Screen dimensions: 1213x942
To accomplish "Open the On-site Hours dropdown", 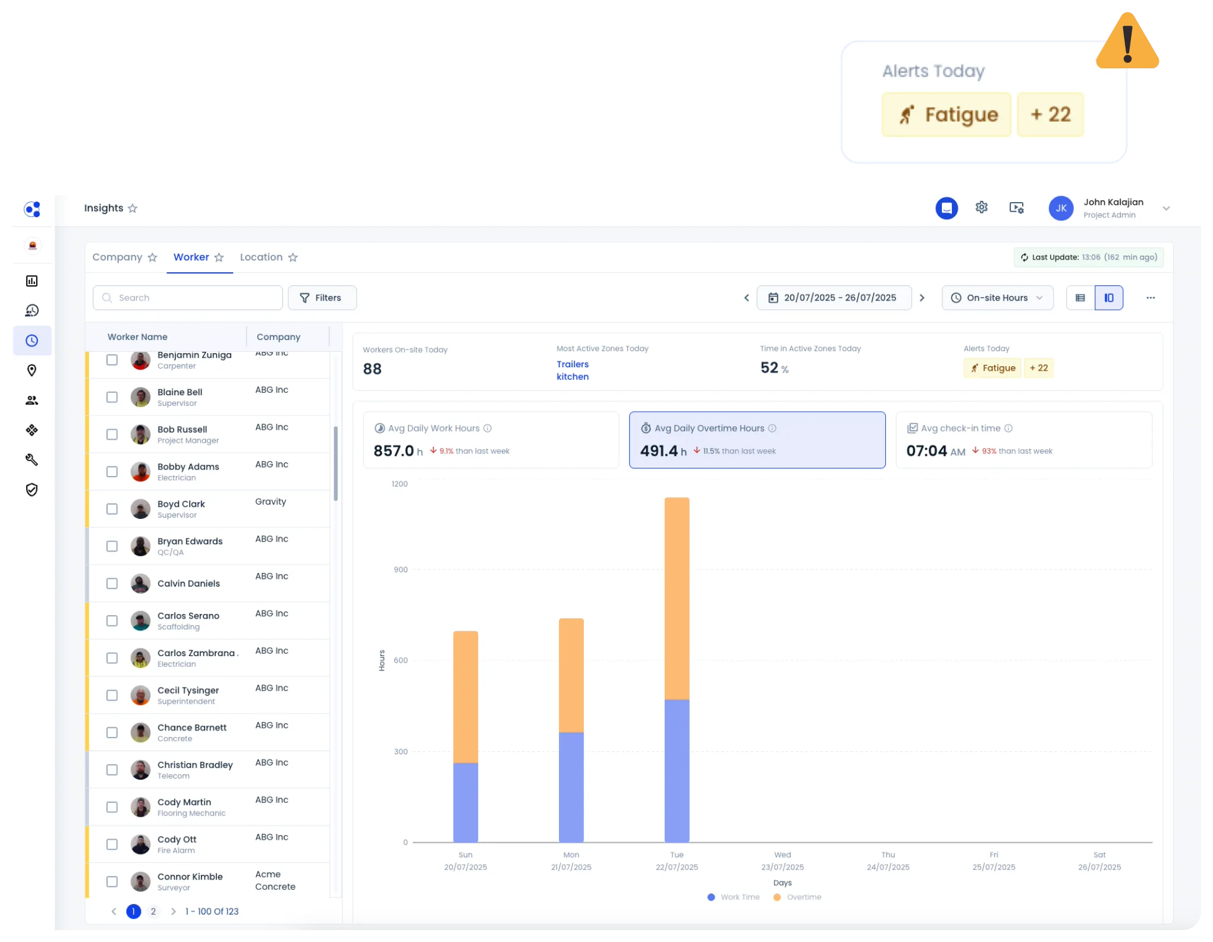I will (x=997, y=298).
